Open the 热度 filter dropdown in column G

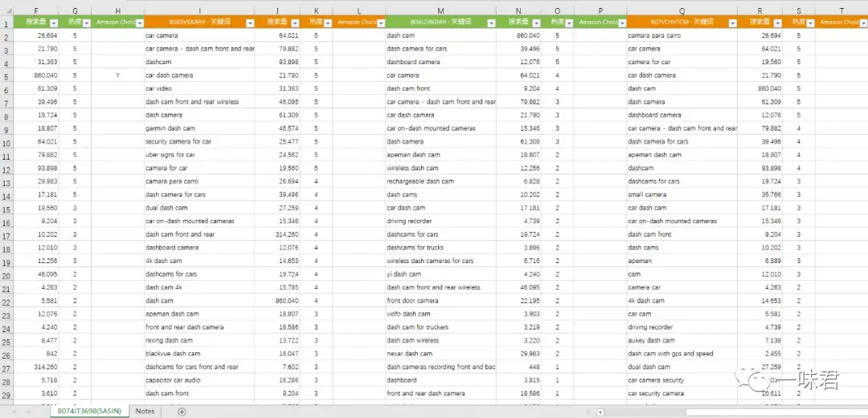[86, 22]
